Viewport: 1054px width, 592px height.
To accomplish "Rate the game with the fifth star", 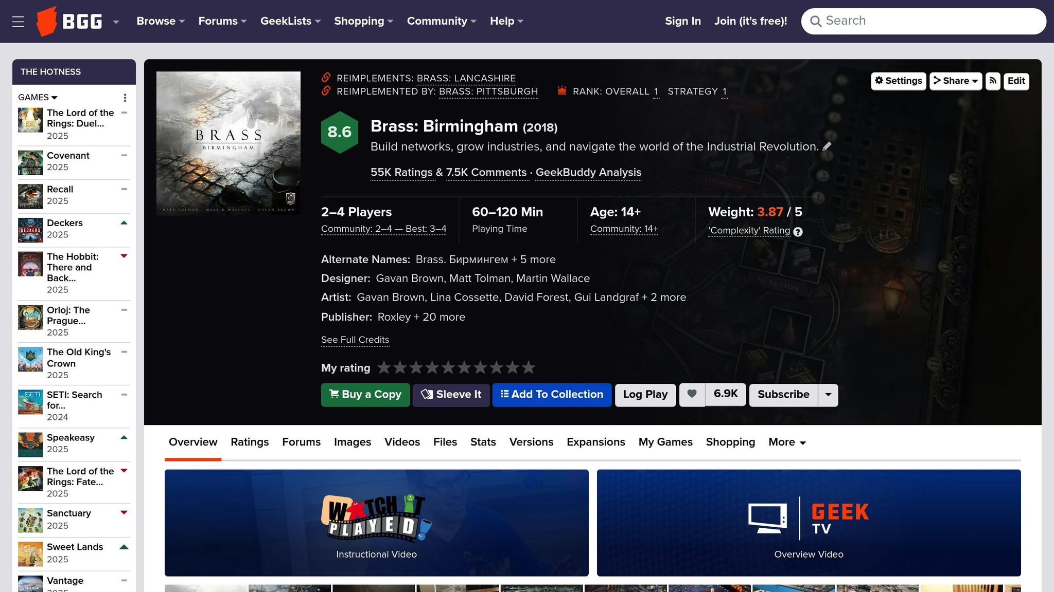I will tap(448, 367).
